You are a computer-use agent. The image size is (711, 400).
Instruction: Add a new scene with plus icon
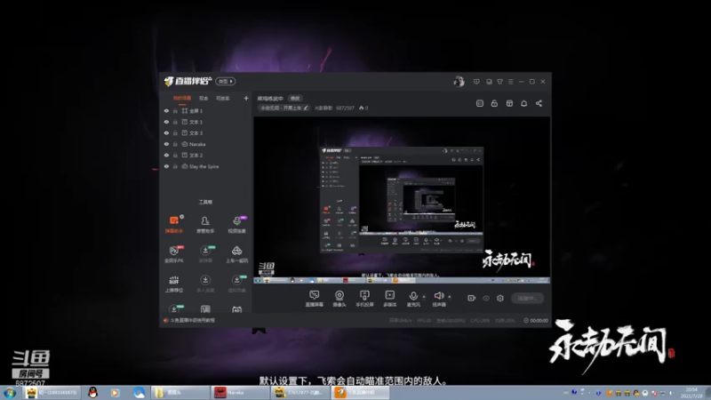point(246,98)
